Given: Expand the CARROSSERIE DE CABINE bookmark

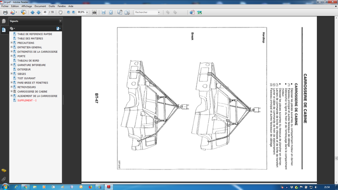Looking at the screenshot, I should click(12, 91).
